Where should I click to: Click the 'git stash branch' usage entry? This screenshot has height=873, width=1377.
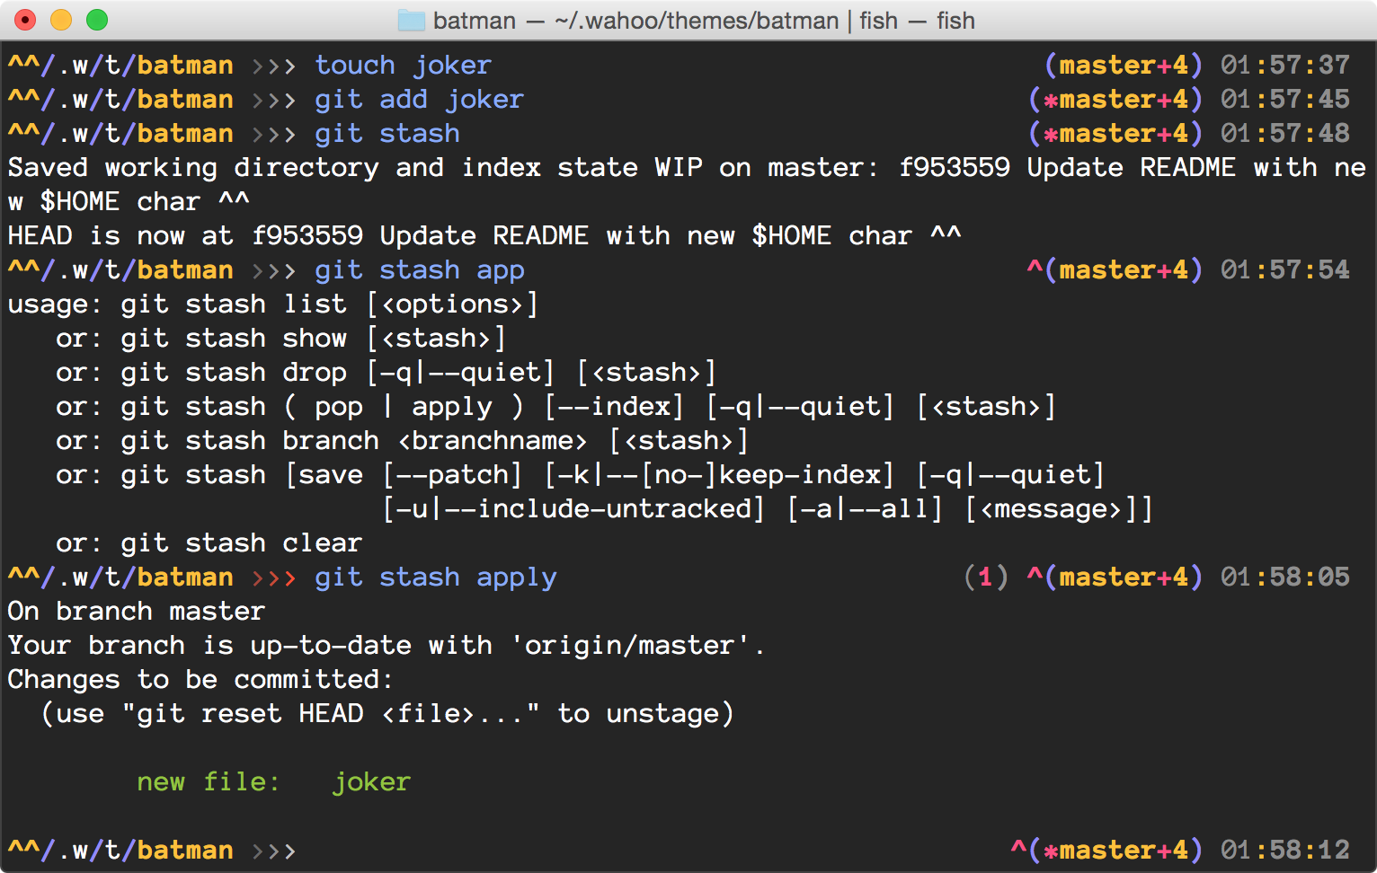[250, 441]
